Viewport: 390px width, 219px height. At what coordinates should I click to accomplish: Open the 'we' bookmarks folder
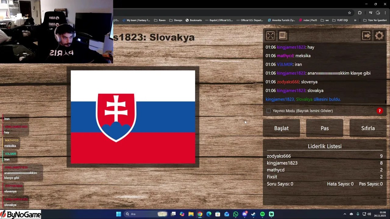pos(324,20)
